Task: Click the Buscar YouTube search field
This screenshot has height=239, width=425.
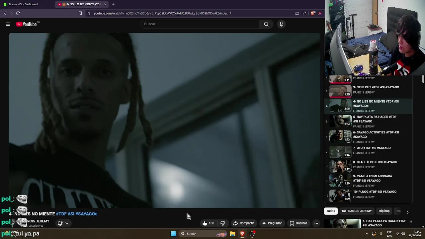Action: (200, 24)
